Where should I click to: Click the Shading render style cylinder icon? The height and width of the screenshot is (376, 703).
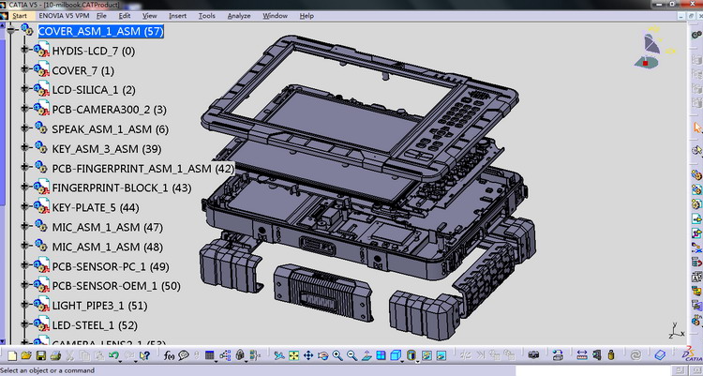[x=411, y=355]
